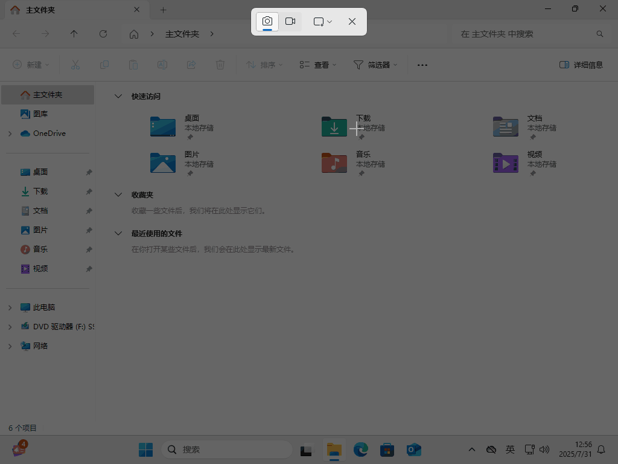Click the home icon in address bar
Image resolution: width=618 pixels, height=464 pixels.
click(134, 34)
